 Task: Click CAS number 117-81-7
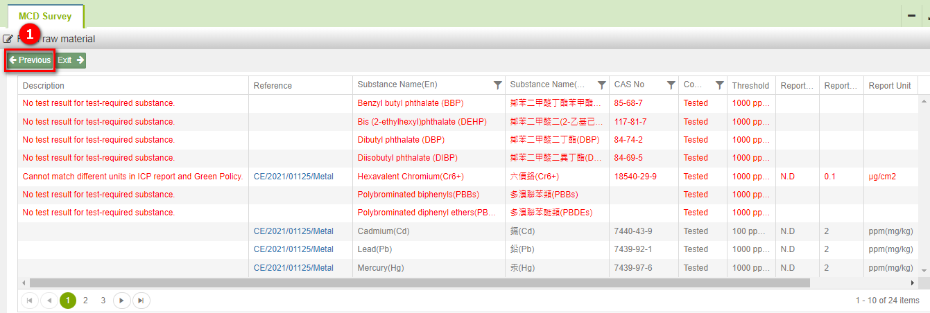[630, 122]
